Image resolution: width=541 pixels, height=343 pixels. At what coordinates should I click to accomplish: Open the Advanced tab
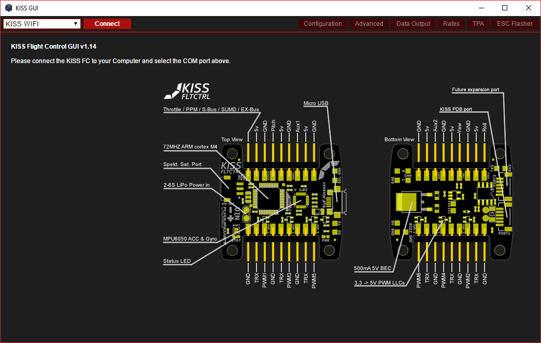pos(369,24)
